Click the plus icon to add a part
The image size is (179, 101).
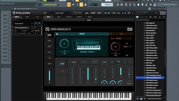pyautogui.click(x=16, y=20)
